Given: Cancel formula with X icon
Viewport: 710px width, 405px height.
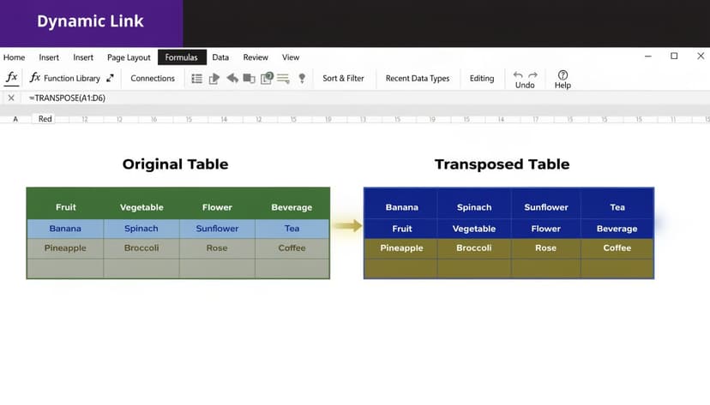Looking at the screenshot, I should click(11, 98).
